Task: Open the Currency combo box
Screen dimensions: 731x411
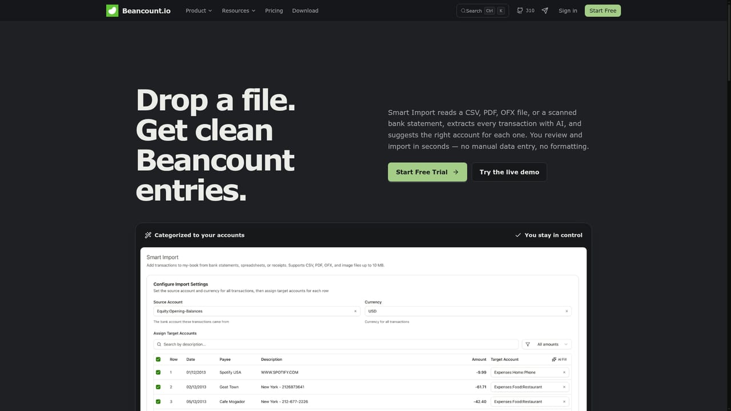Action: (x=468, y=311)
